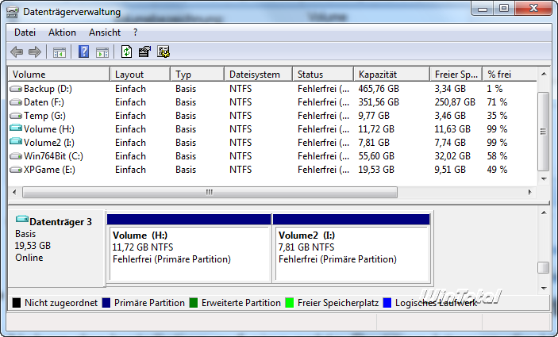Viewport: 558px width, 337px height.
Task: Click the 71 % free cell
Action: tap(497, 102)
